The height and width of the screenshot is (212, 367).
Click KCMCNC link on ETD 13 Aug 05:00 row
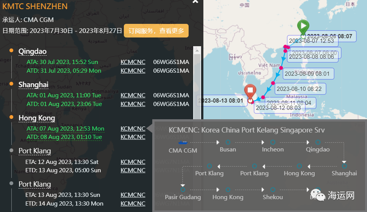(x=133, y=170)
